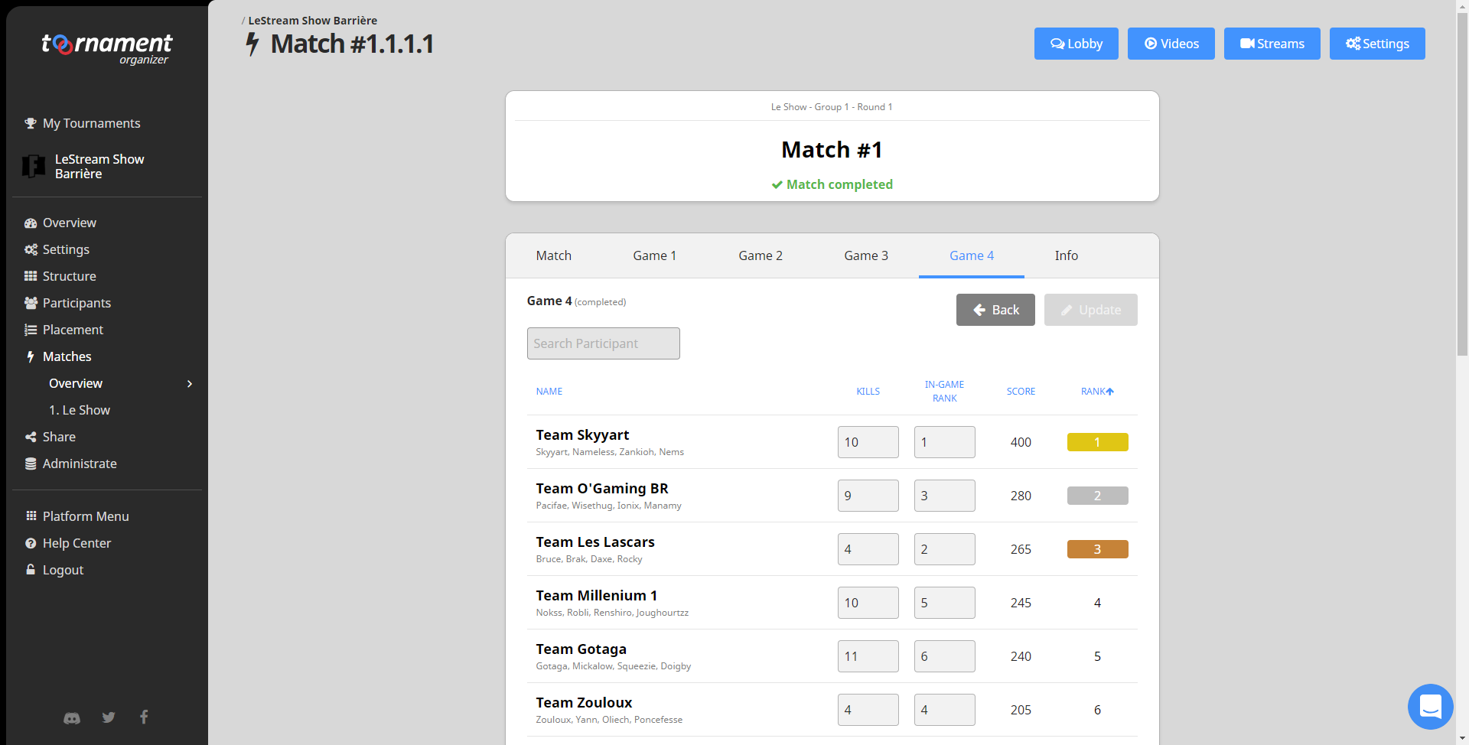Screen dimensions: 1469x745
Task: Click the Lobby button
Action: tap(1077, 44)
